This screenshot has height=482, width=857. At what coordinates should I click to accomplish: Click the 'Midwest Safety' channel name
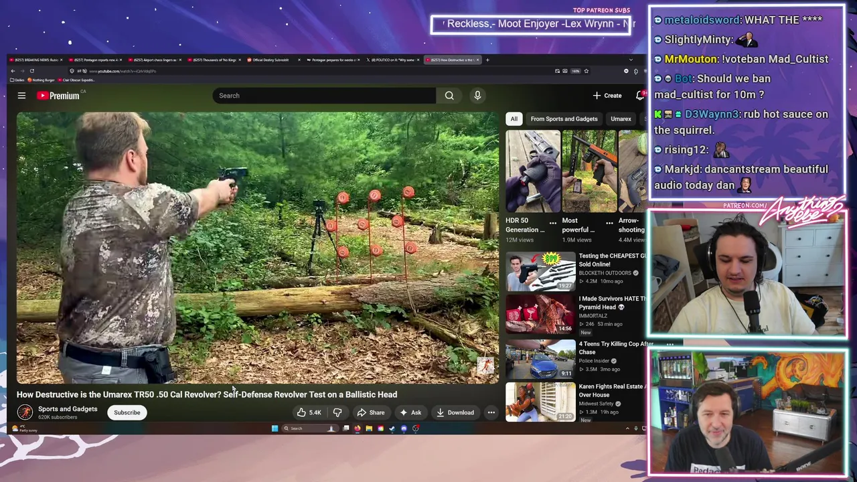pos(596,404)
